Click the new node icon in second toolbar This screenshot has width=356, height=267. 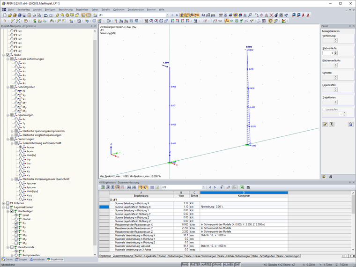click(x=5, y=21)
